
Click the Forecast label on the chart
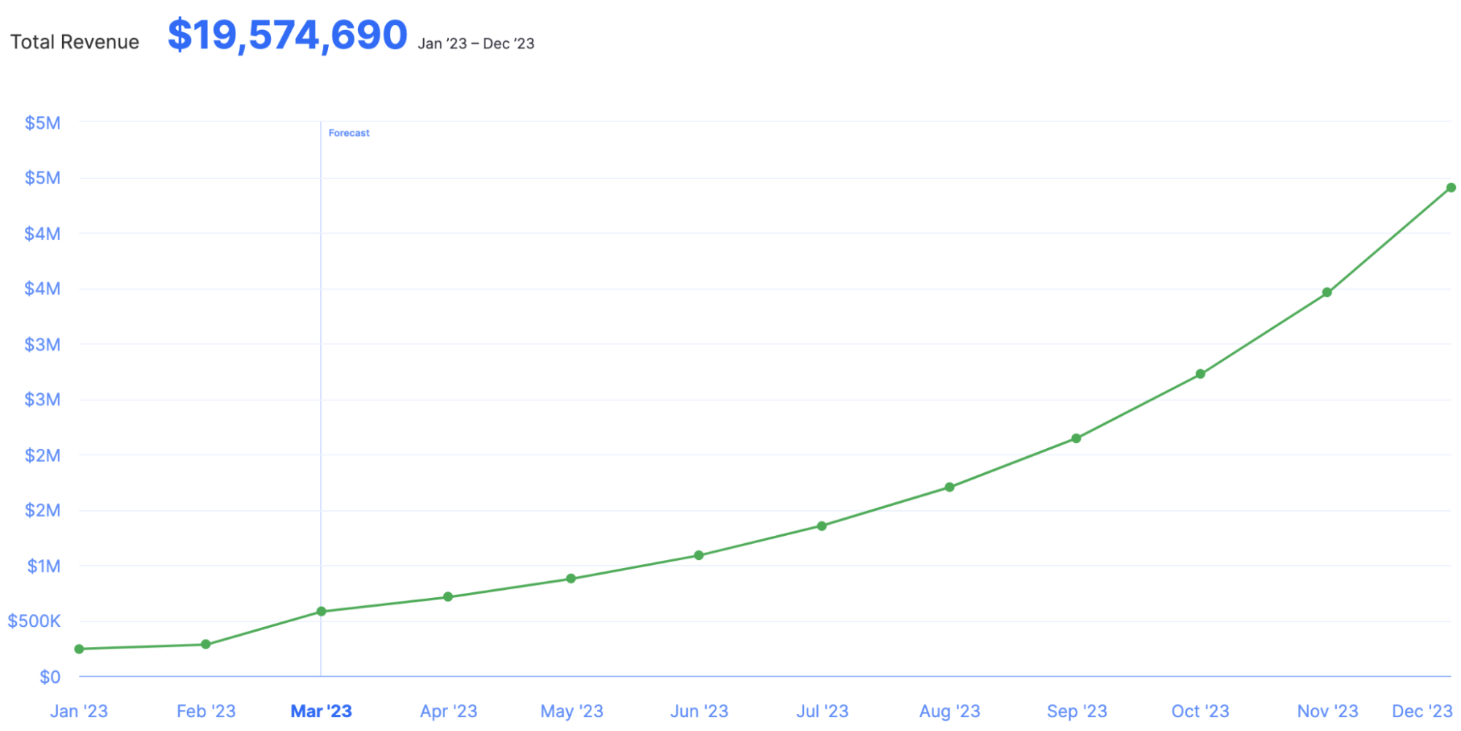pyautogui.click(x=349, y=132)
